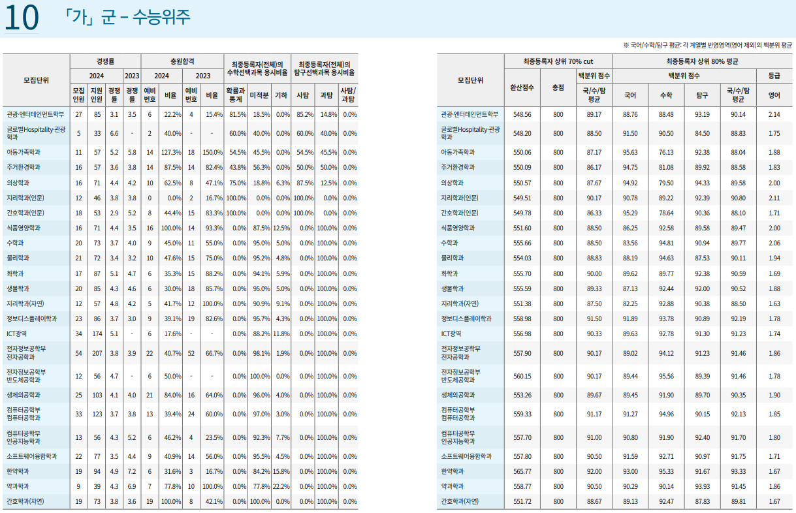
Task: Click the applicant count '103' for 생체의공학과
Action: [97, 395]
